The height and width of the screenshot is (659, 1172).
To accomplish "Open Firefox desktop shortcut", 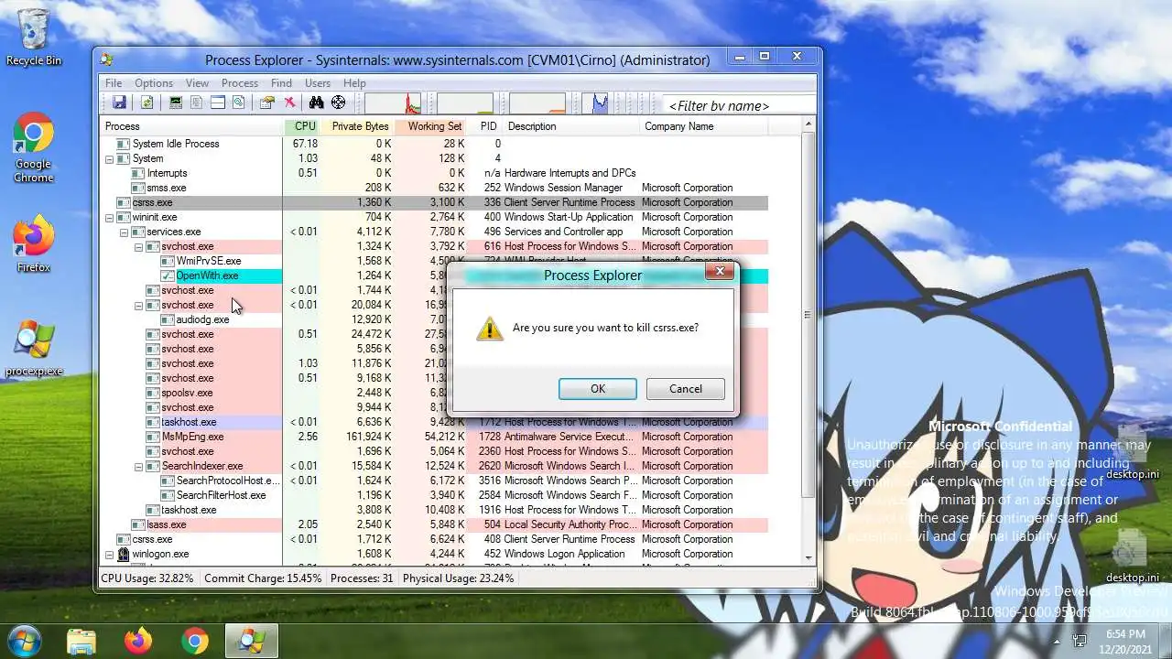I will tap(34, 244).
